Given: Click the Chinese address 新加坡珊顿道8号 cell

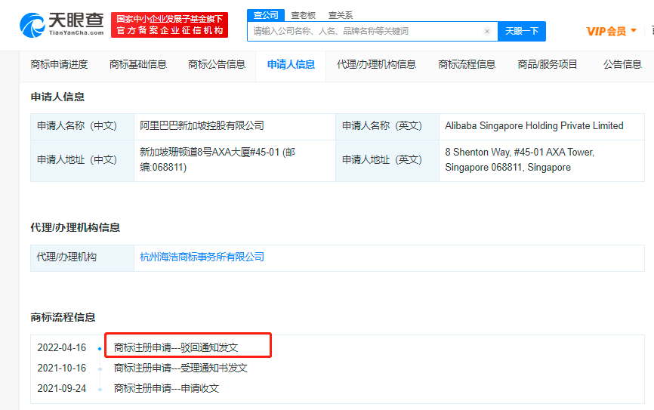Looking at the screenshot, I should (234, 160).
